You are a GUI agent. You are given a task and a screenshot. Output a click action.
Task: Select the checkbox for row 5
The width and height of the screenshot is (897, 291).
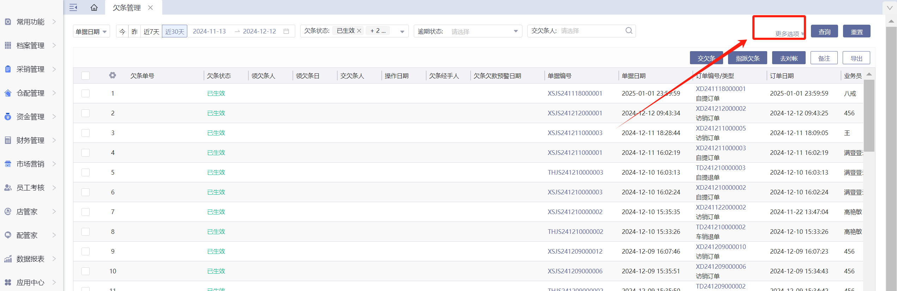(85, 172)
